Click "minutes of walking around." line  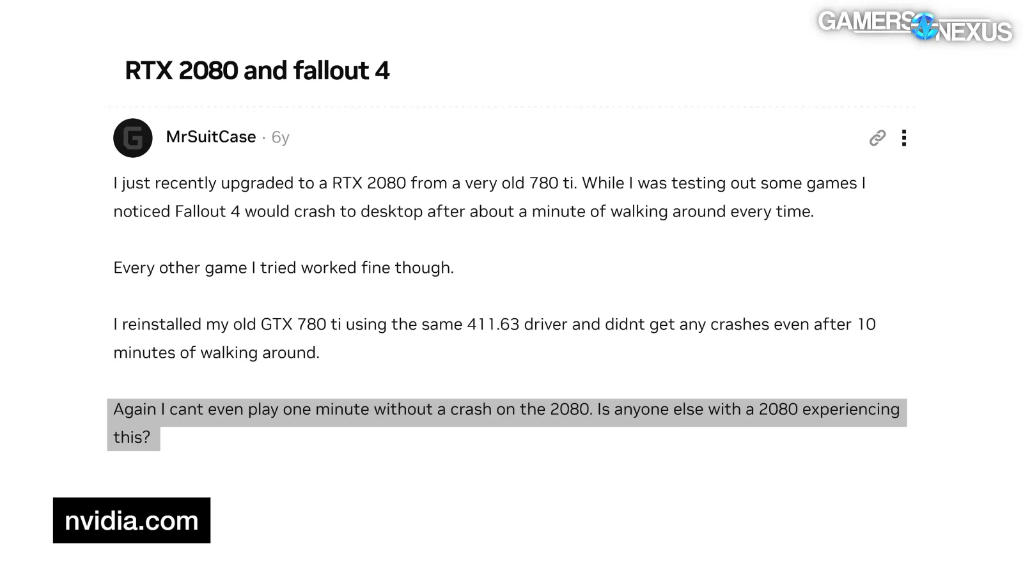tap(216, 353)
